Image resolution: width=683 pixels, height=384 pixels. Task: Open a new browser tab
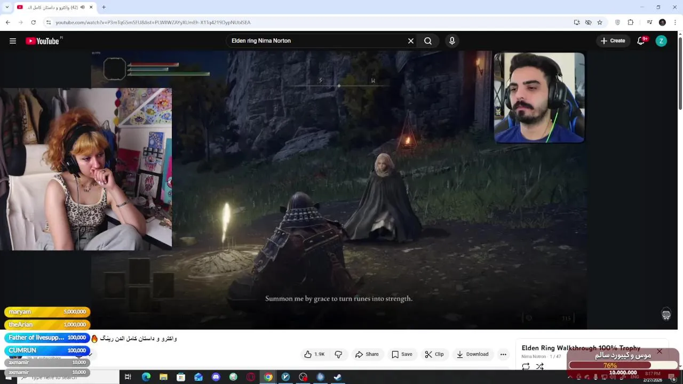104,7
